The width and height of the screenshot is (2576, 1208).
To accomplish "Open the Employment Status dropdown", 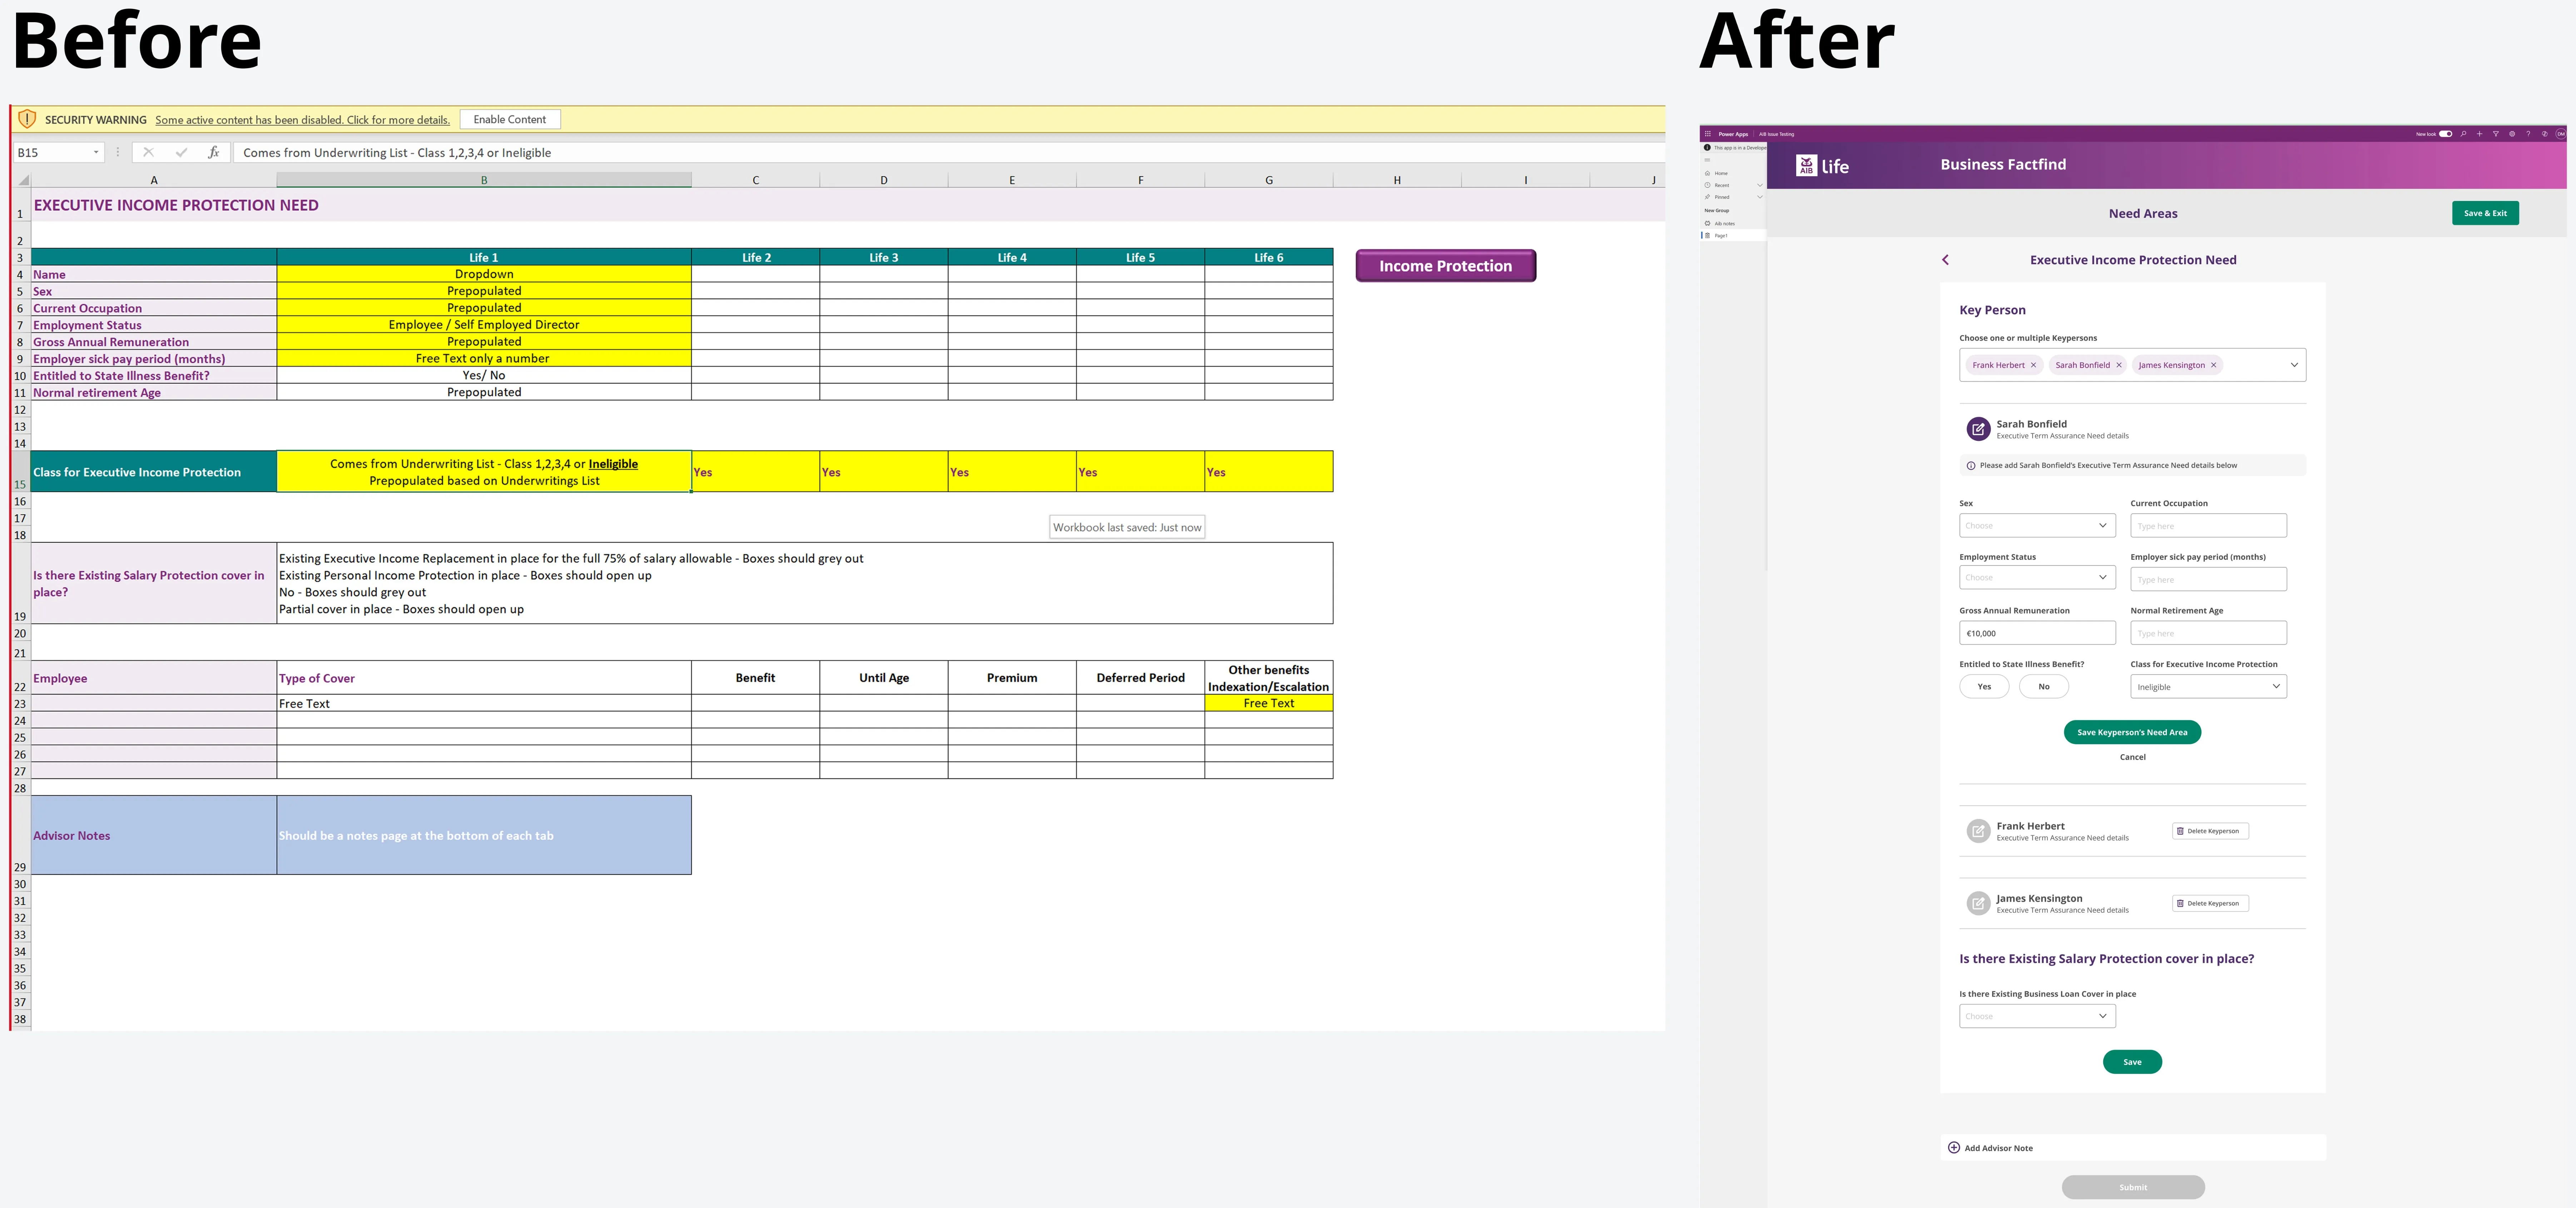I will point(2037,577).
